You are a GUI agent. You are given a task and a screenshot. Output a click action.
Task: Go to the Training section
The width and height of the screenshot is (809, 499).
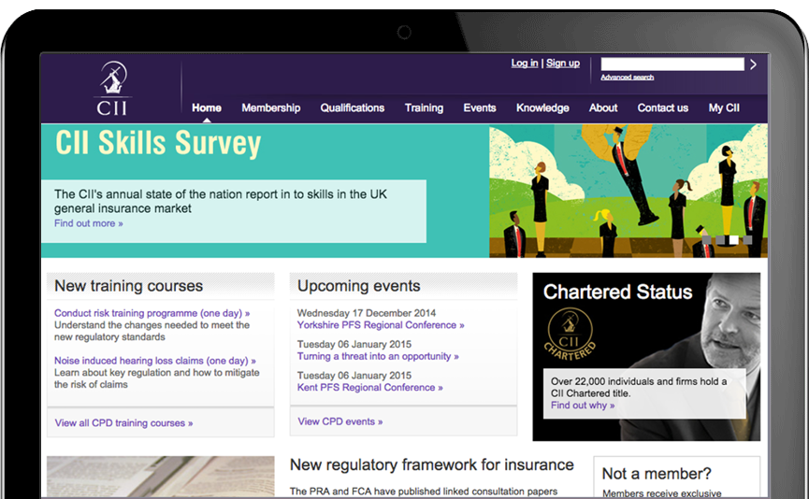coord(424,108)
